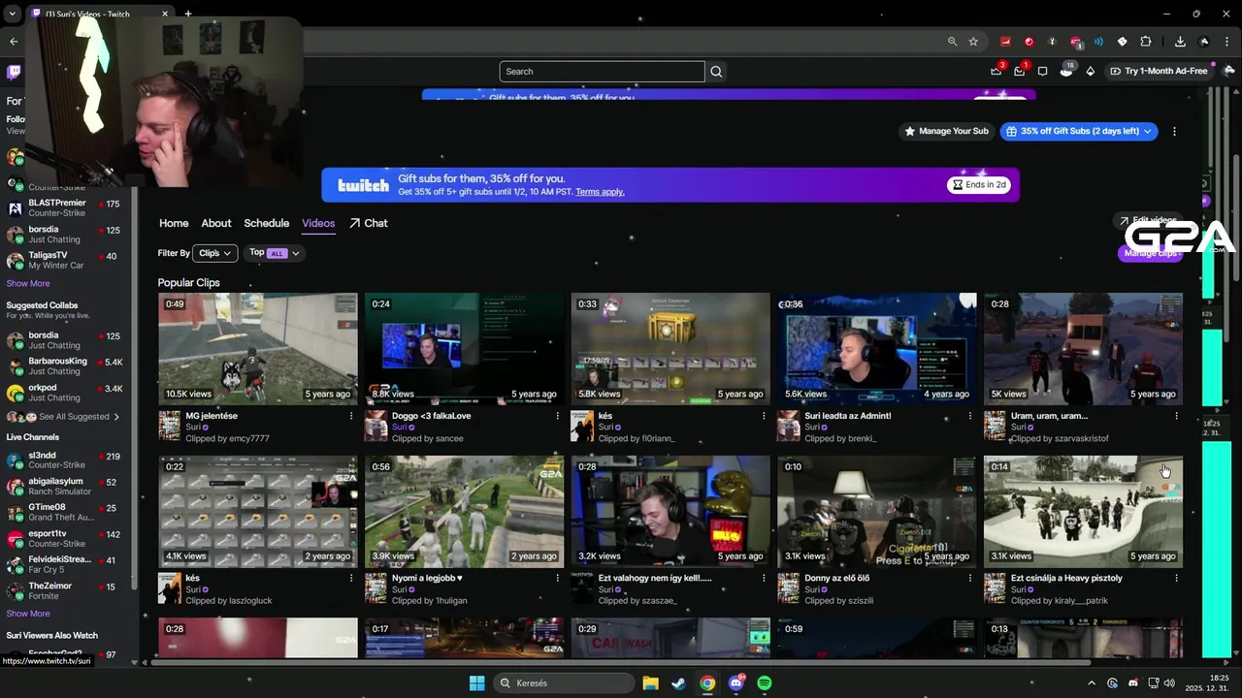Click the Windows Start button

pyautogui.click(x=476, y=683)
